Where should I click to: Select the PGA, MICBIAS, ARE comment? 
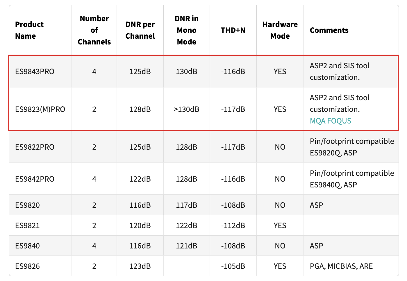341,266
